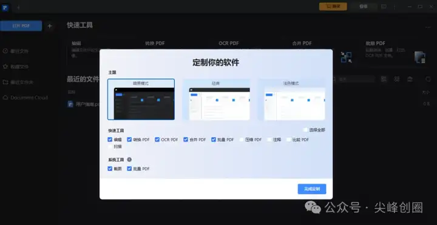This screenshot has height=225, width=437.
Task: Sort by 名称 column header
Action: (x=72, y=92)
